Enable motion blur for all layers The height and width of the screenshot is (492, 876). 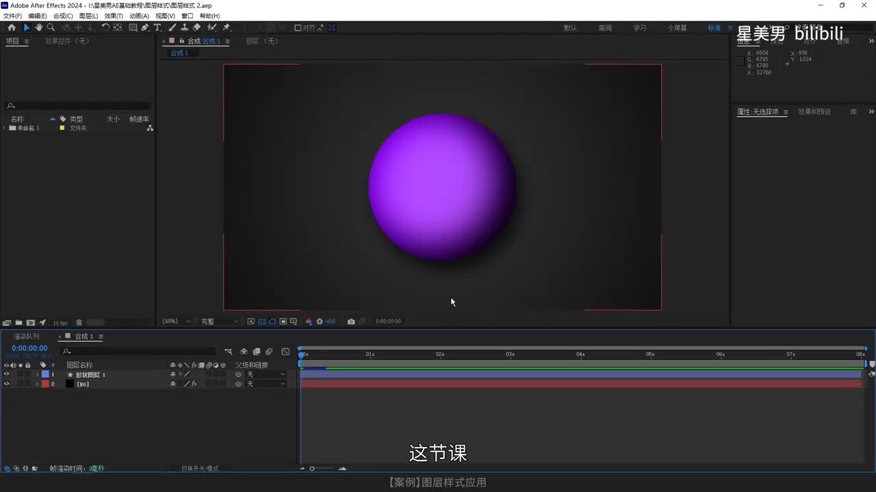[269, 352]
